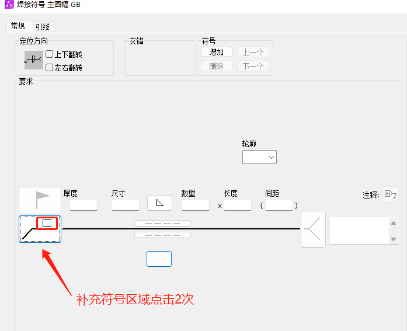407x331 pixels.
Task: Open the 轮廓 dropdown
Action: pyautogui.click(x=259, y=157)
